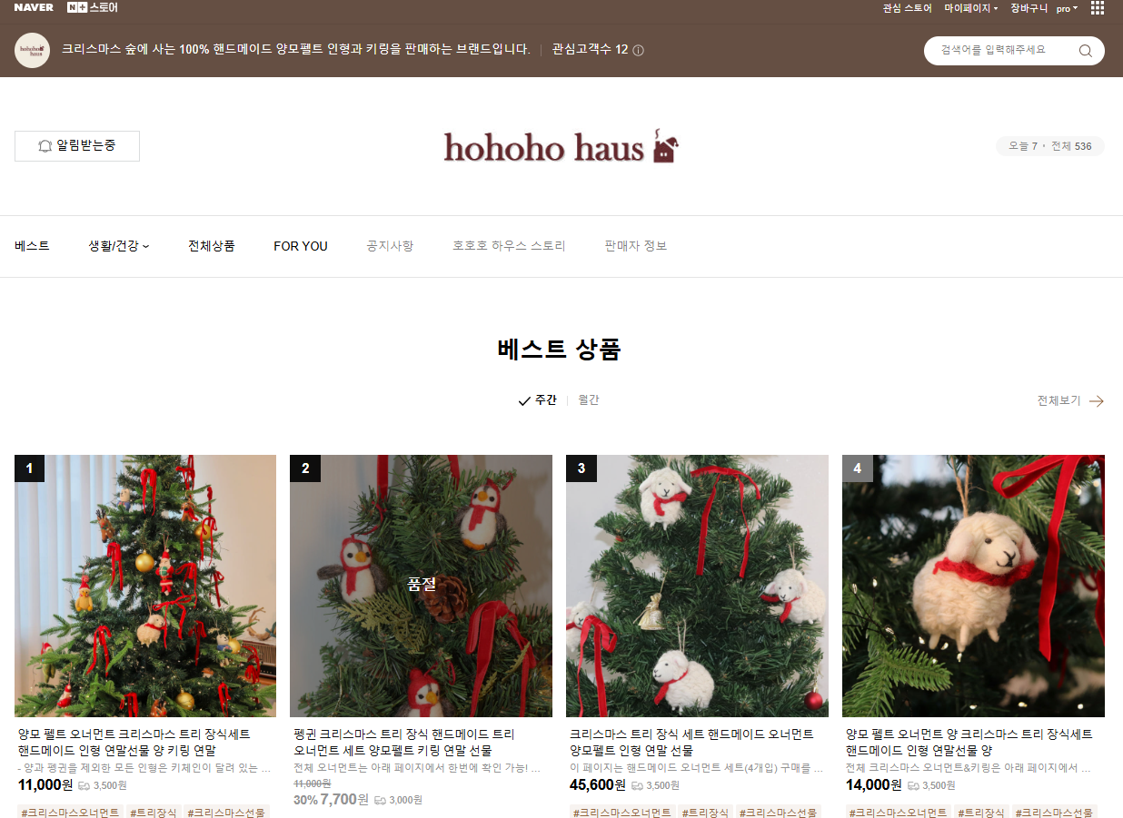Click the NAVER logo

point(34,7)
